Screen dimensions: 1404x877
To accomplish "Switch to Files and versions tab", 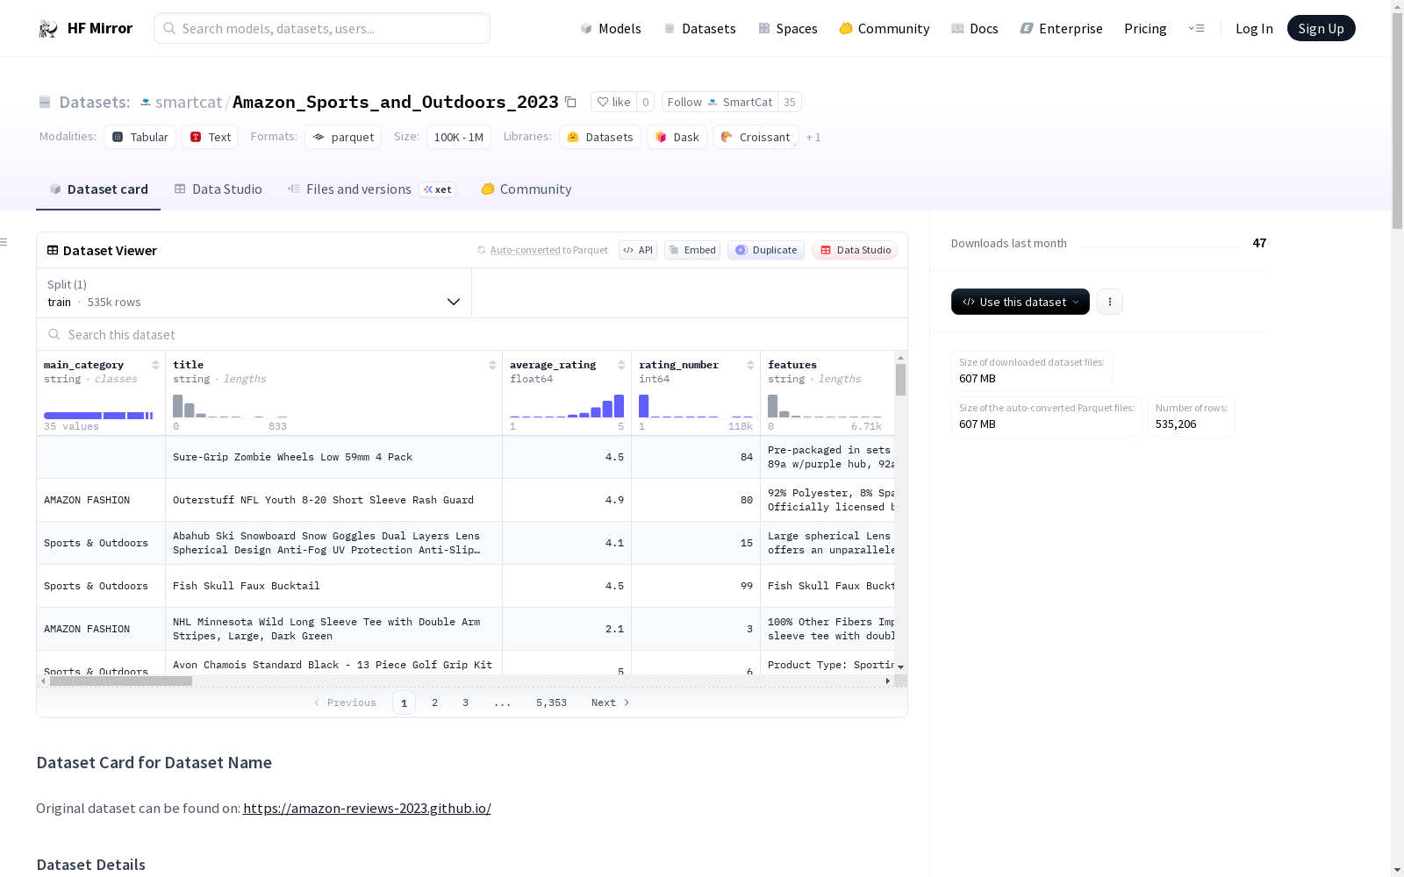I will pyautogui.click(x=371, y=189).
